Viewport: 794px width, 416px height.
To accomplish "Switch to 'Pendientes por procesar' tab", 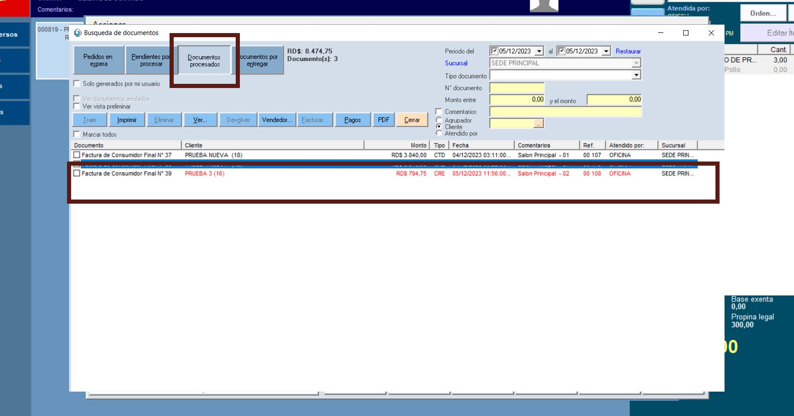I will [x=151, y=60].
